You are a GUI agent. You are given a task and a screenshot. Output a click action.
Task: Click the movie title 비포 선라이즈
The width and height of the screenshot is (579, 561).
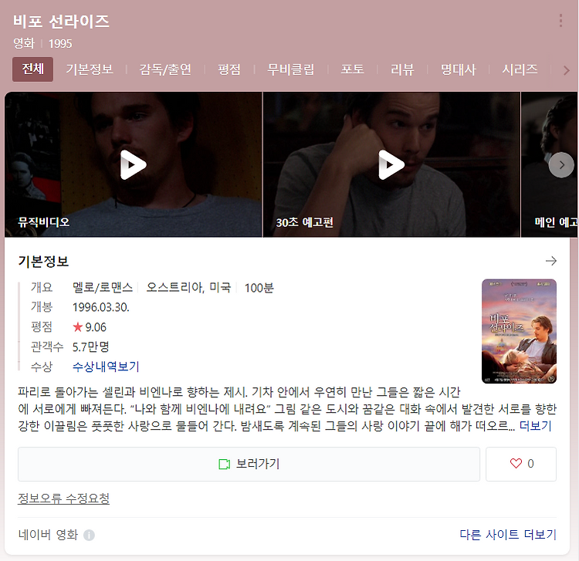click(x=61, y=22)
